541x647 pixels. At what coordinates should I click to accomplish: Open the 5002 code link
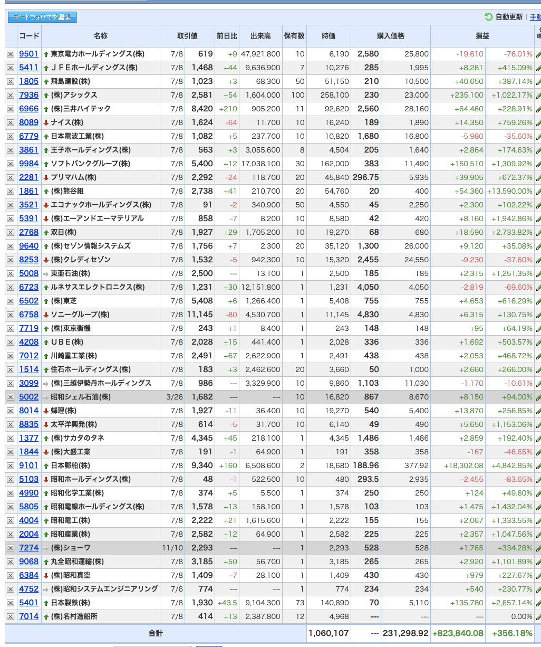[x=28, y=397]
